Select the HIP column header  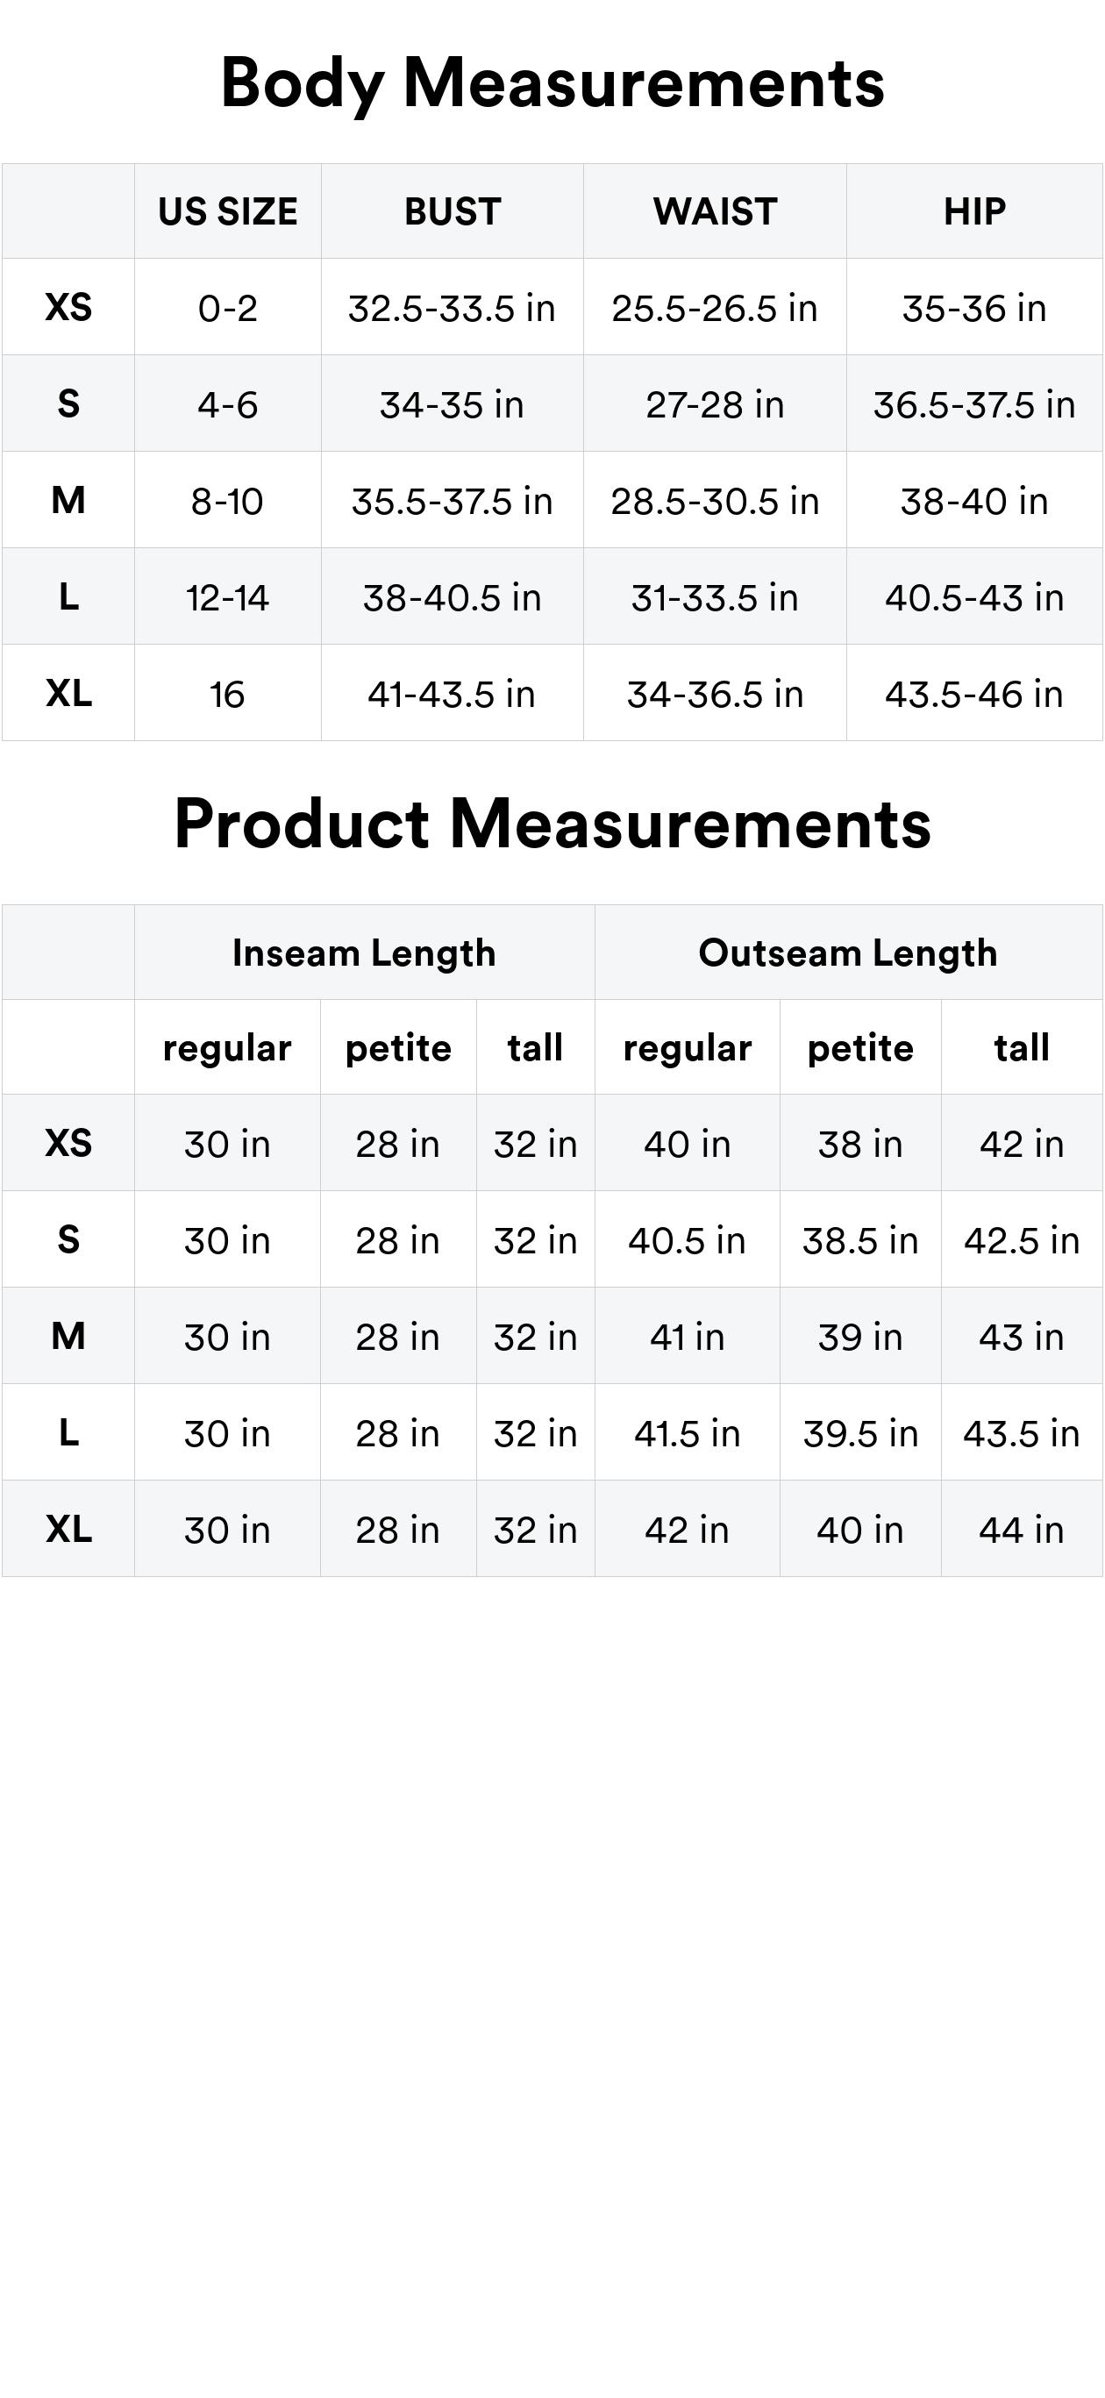click(x=974, y=212)
